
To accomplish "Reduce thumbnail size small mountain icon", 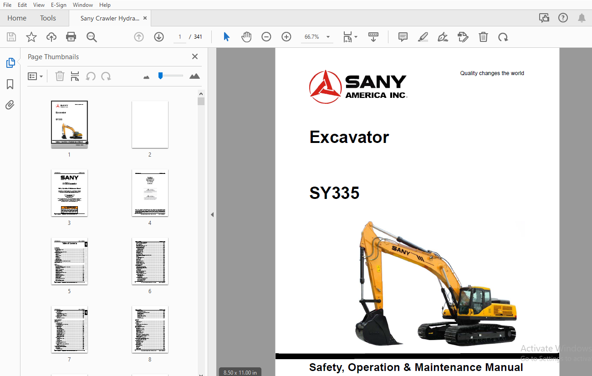I will point(146,77).
